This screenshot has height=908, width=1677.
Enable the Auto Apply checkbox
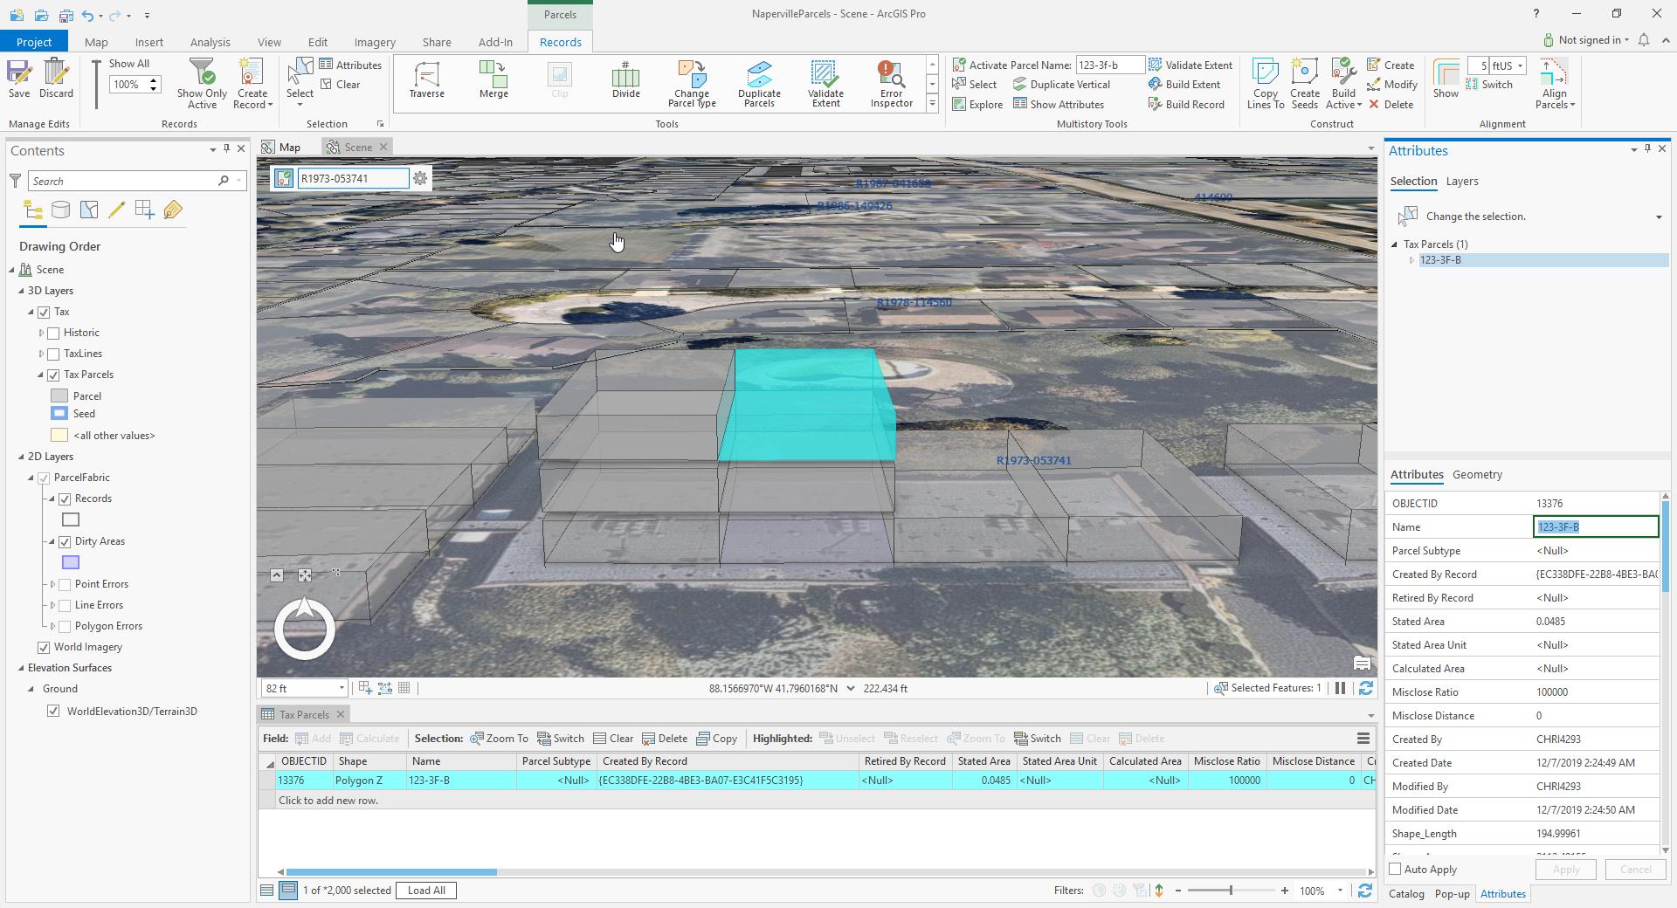(1396, 869)
